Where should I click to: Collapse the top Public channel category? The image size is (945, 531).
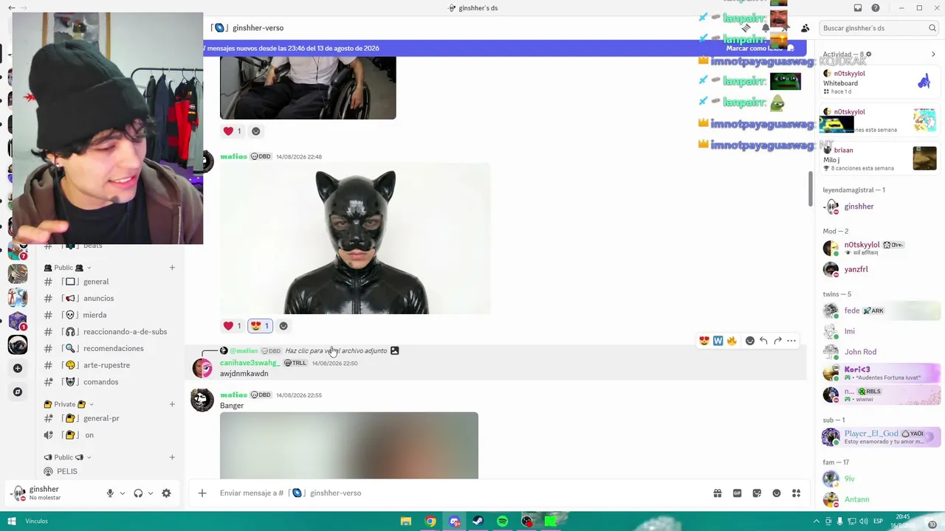[68, 268]
